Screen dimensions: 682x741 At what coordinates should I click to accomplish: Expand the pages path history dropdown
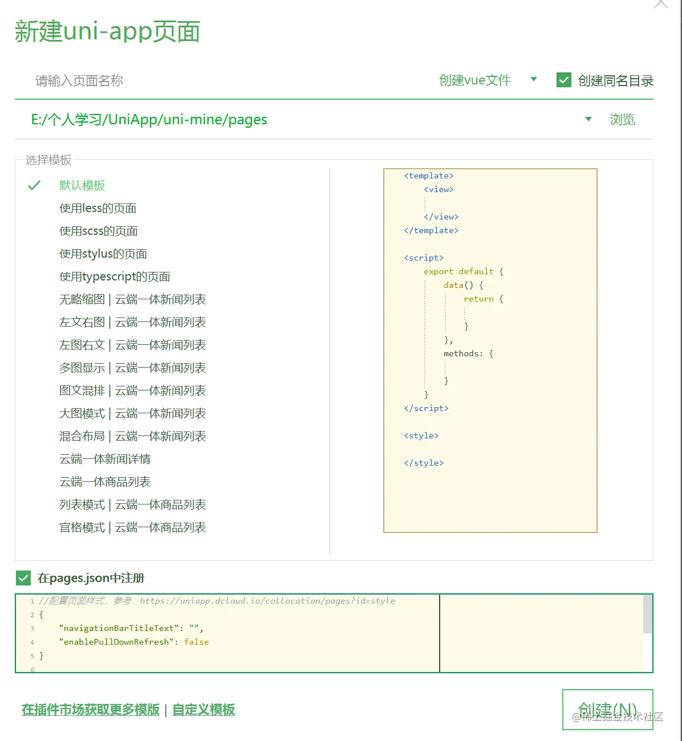pos(588,119)
